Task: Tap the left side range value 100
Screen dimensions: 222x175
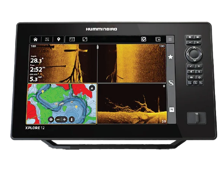Action: point(33,46)
